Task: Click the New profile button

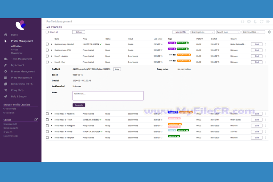Action: point(180,32)
